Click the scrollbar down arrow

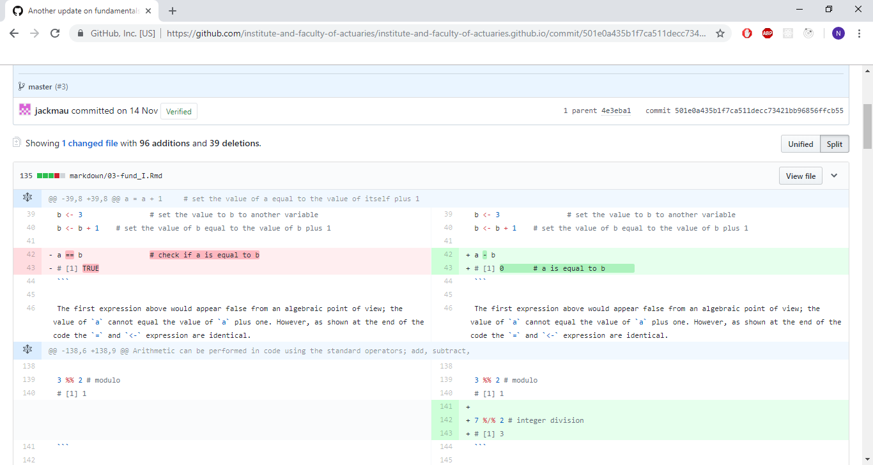(x=867, y=460)
